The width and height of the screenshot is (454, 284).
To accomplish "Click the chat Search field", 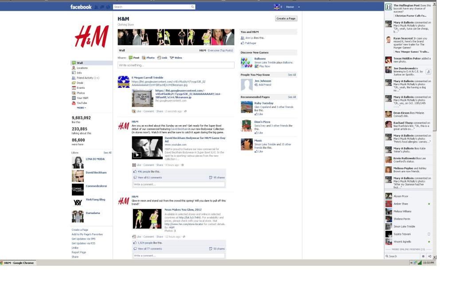I will pos(403,256).
